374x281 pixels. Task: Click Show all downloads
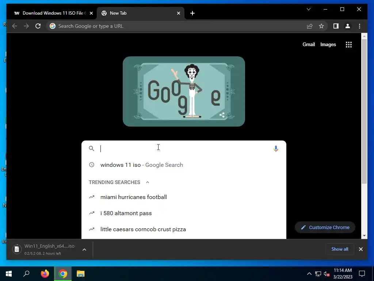(340, 249)
